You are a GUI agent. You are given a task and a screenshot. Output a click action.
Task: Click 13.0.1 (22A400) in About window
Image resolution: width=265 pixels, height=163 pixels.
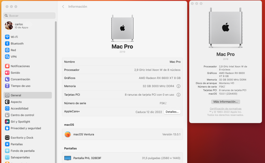point(228,94)
